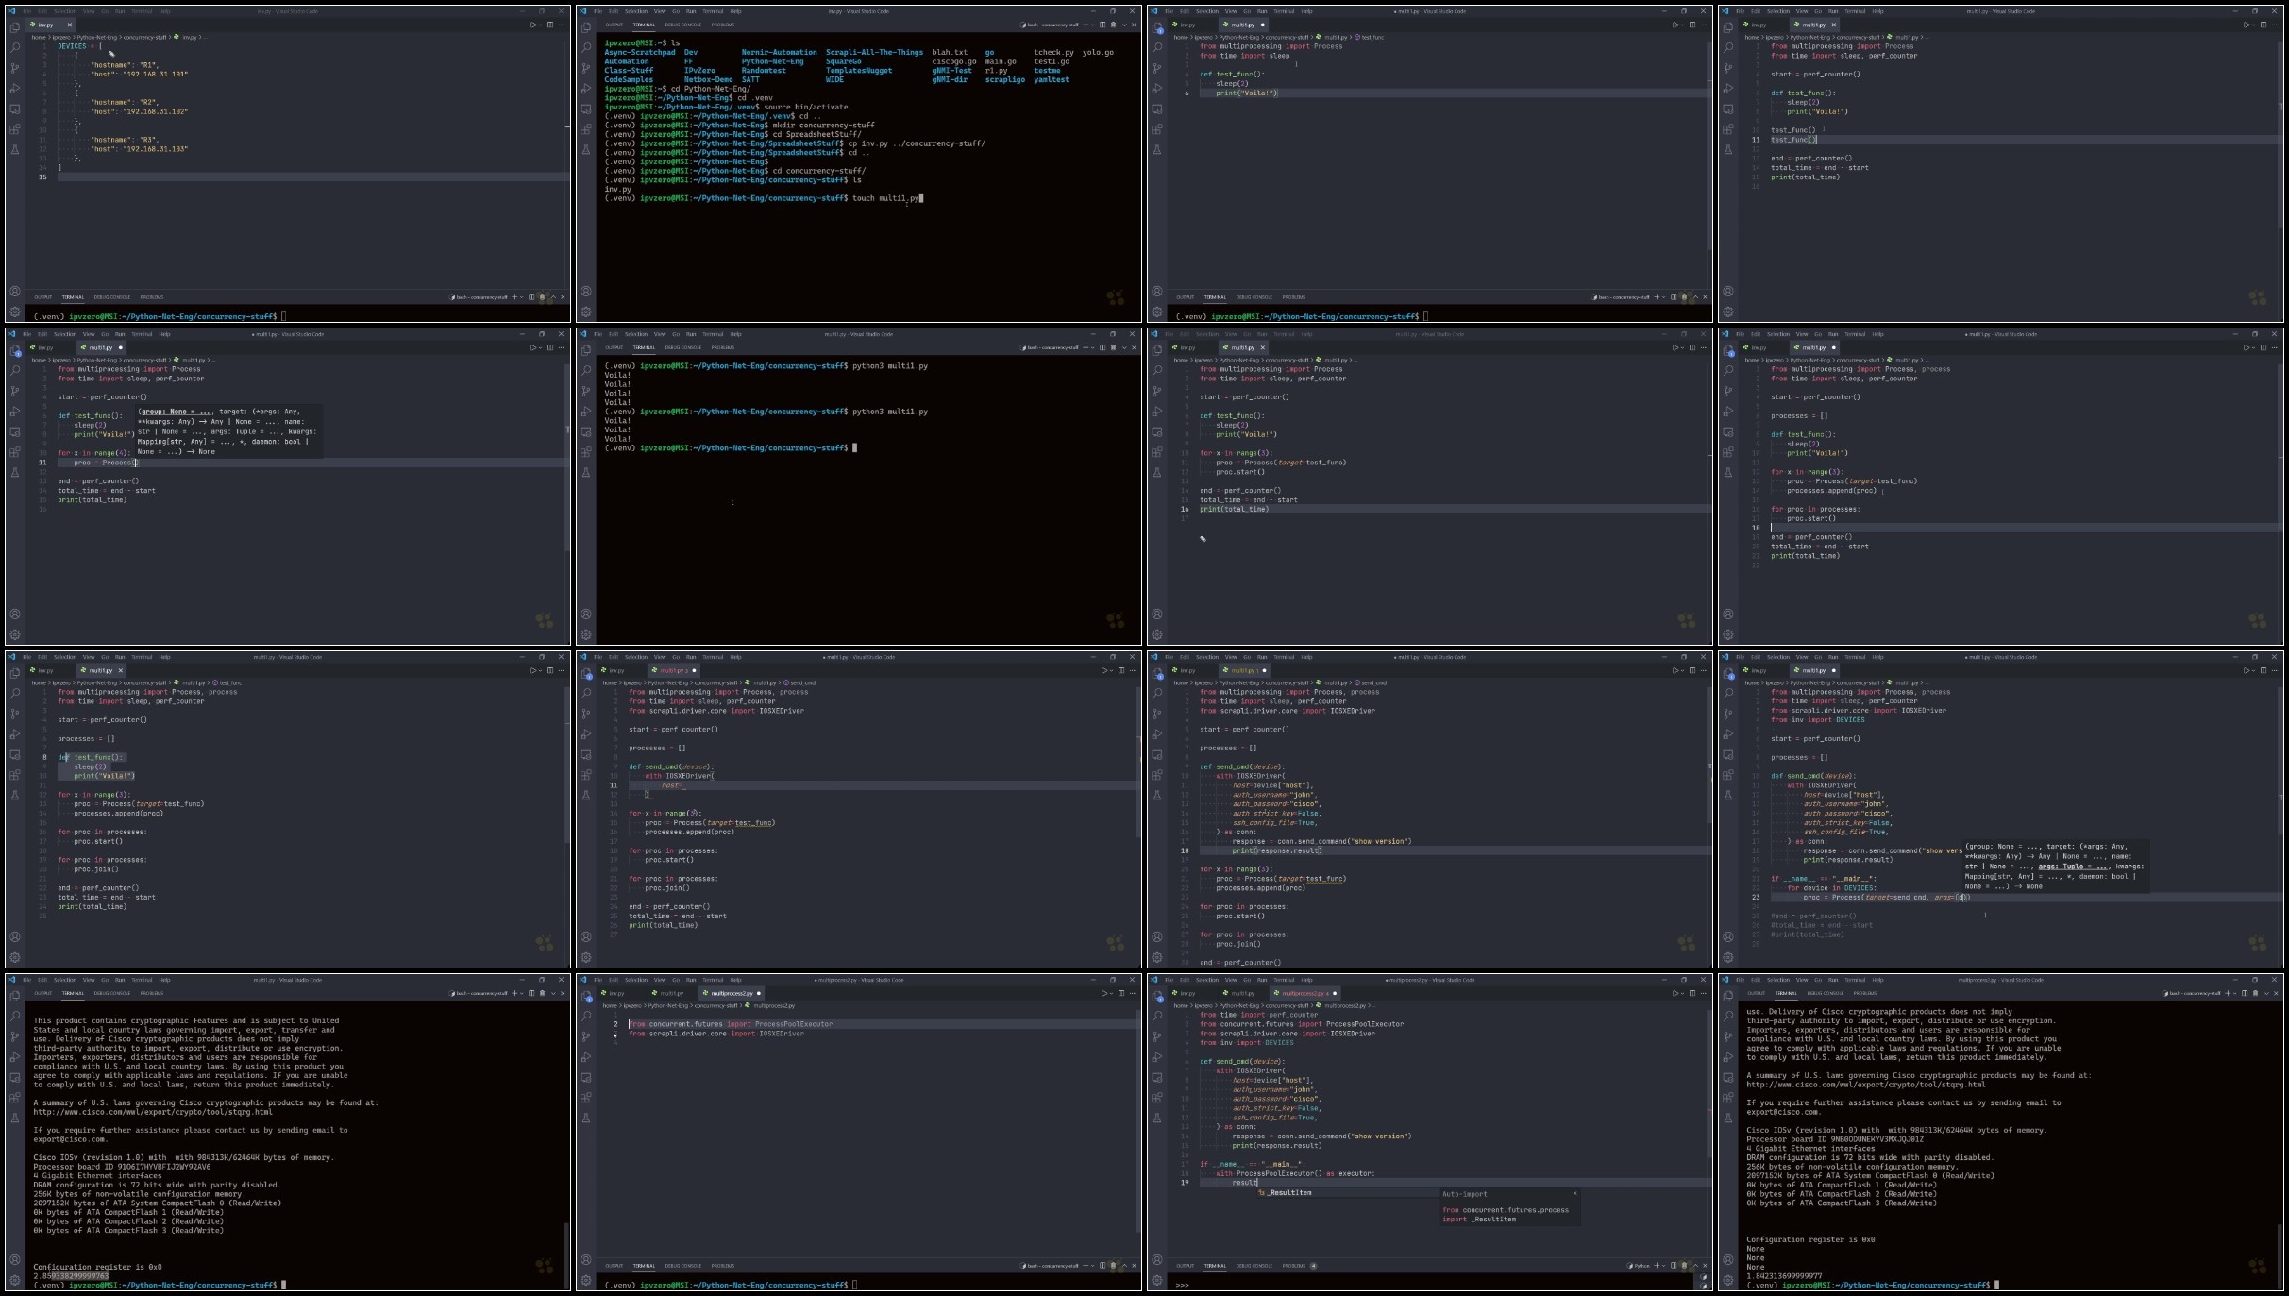The image size is (2289, 1296).
Task: Open Search in the Process(target=send_cmd frame
Action: click(1728, 693)
